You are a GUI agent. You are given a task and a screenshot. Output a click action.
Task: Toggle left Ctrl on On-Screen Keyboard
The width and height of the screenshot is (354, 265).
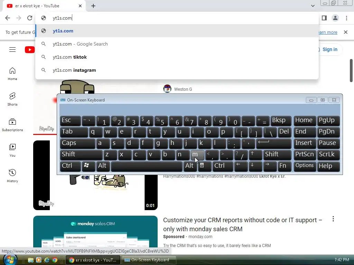(x=71, y=166)
